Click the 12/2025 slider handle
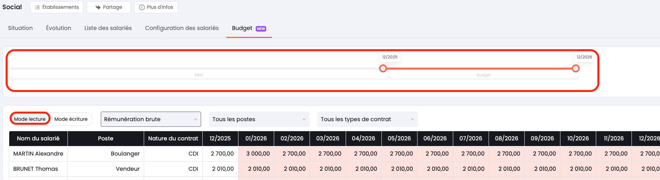The height and width of the screenshot is (180, 660). tap(383, 68)
